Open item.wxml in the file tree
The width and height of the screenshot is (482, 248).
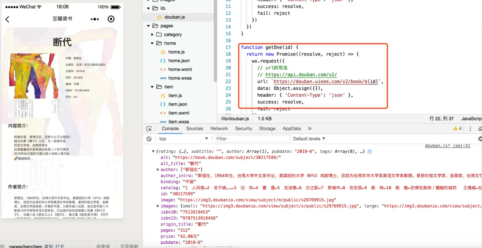(179, 113)
